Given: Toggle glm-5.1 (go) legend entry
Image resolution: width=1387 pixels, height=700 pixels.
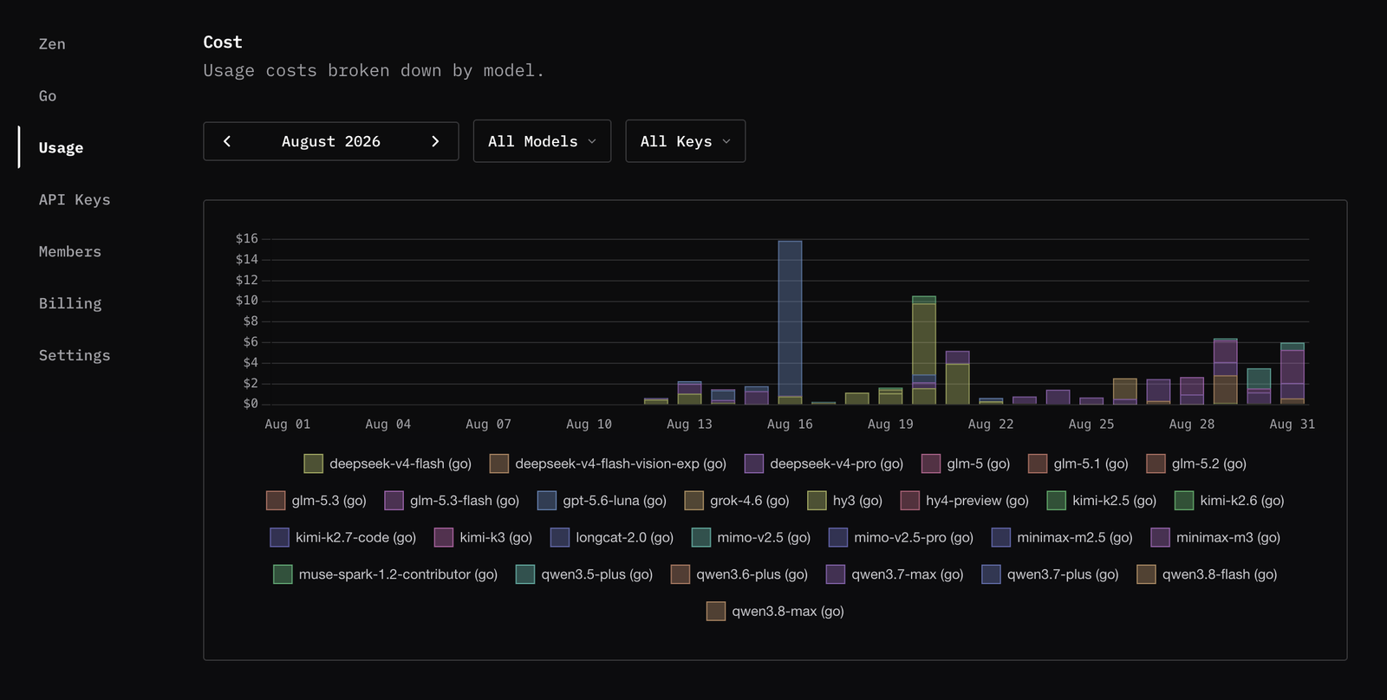Looking at the screenshot, I should coord(1078,463).
